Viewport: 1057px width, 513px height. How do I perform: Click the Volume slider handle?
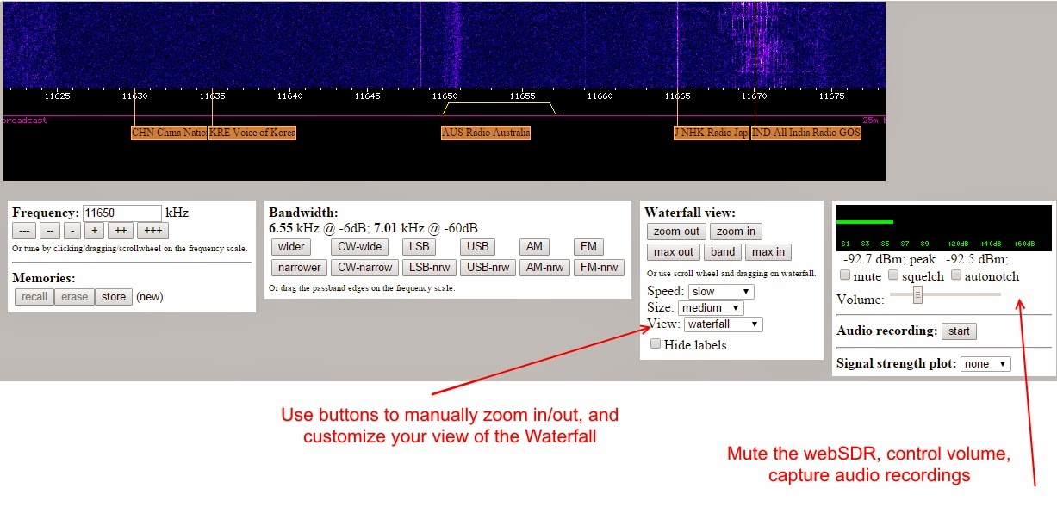point(917,294)
